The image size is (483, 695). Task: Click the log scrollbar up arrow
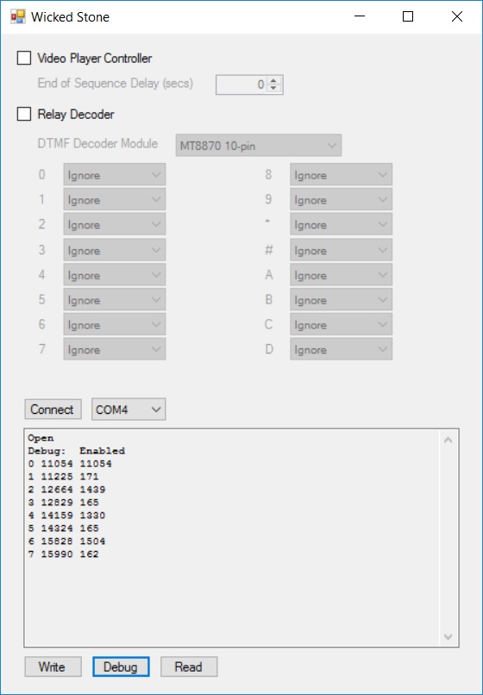pos(448,440)
